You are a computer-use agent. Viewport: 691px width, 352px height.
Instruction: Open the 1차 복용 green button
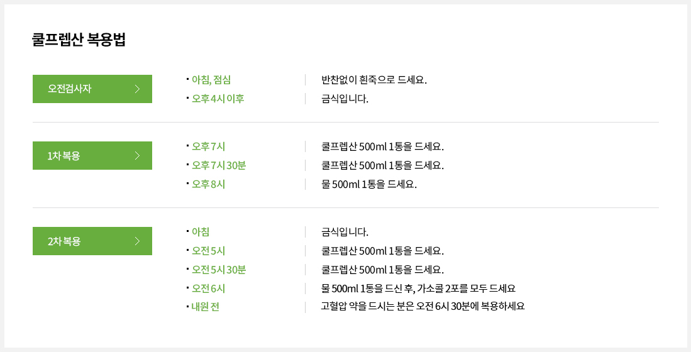(x=92, y=155)
